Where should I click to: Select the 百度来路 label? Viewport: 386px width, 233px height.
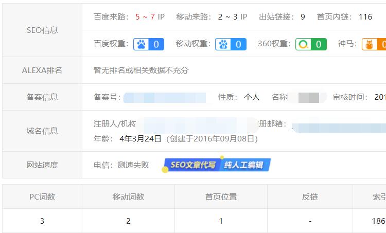111,17
